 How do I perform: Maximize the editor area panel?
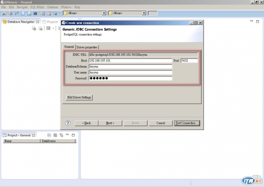(x=257, y=21)
